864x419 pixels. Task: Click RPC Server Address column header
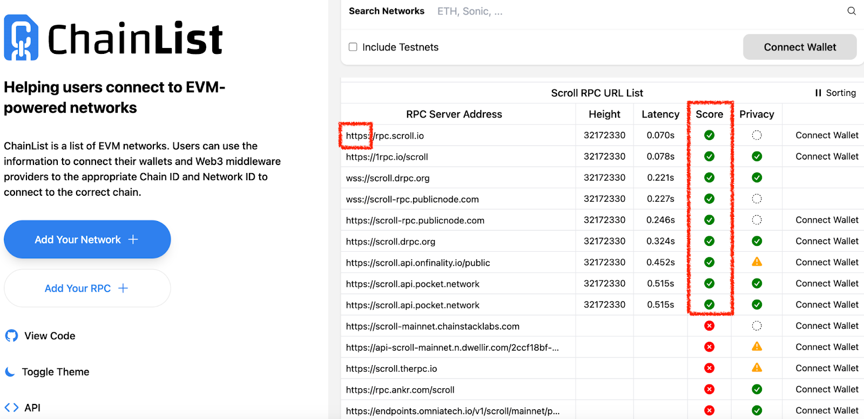(454, 114)
